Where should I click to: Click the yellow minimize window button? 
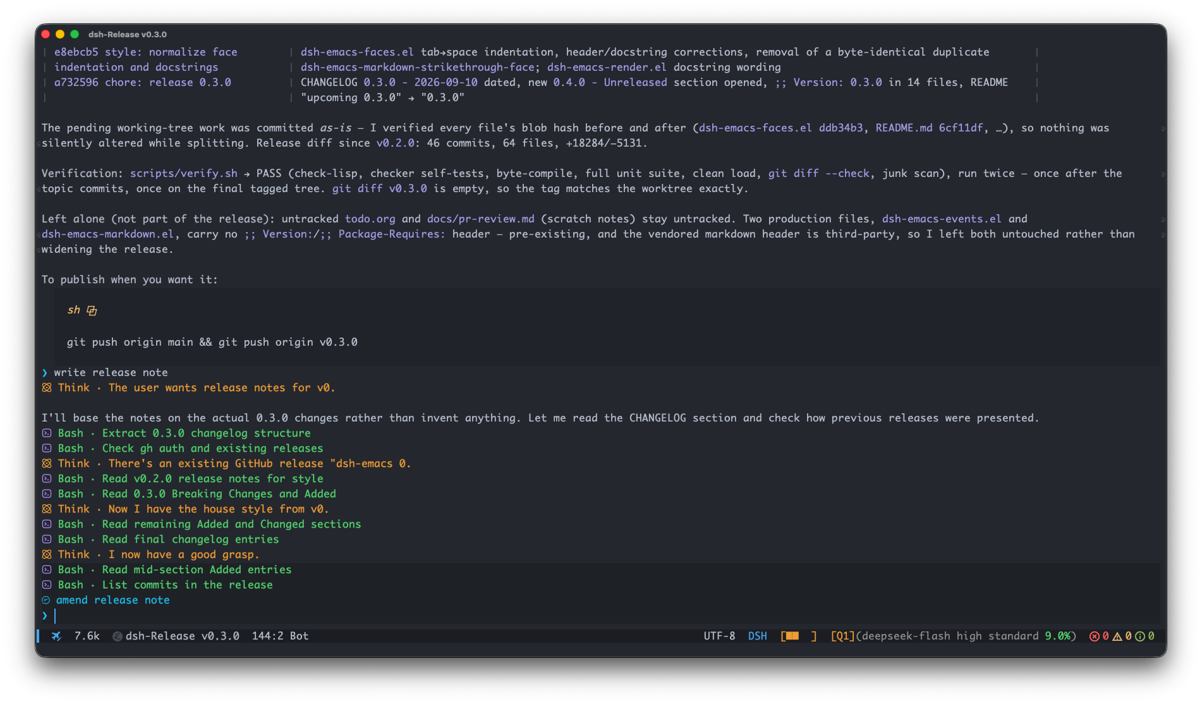pos(60,34)
